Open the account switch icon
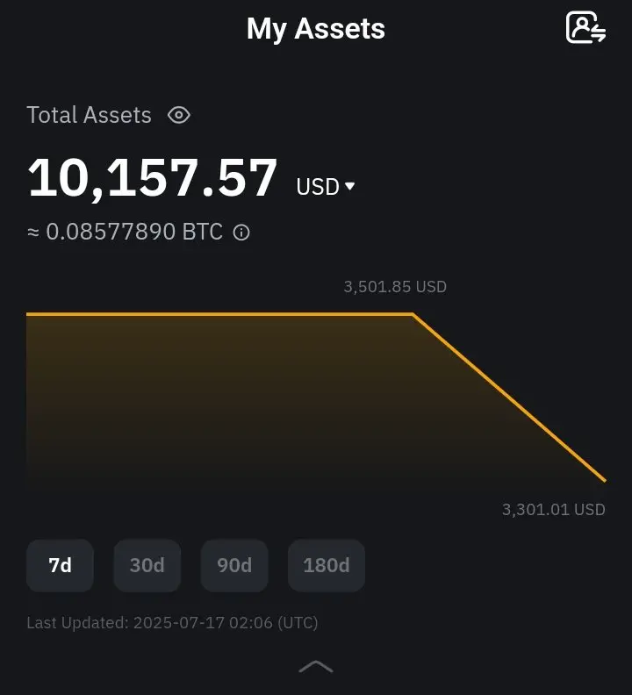 tap(585, 27)
